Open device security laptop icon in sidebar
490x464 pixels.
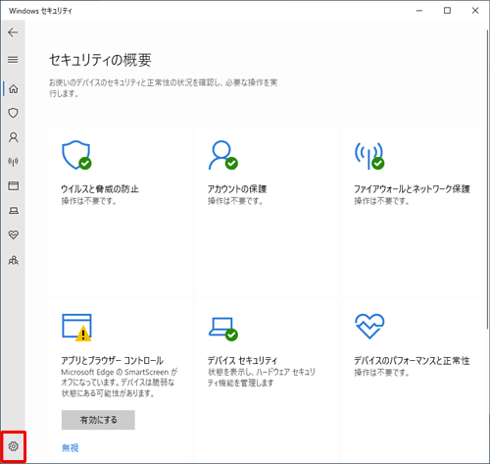14,210
